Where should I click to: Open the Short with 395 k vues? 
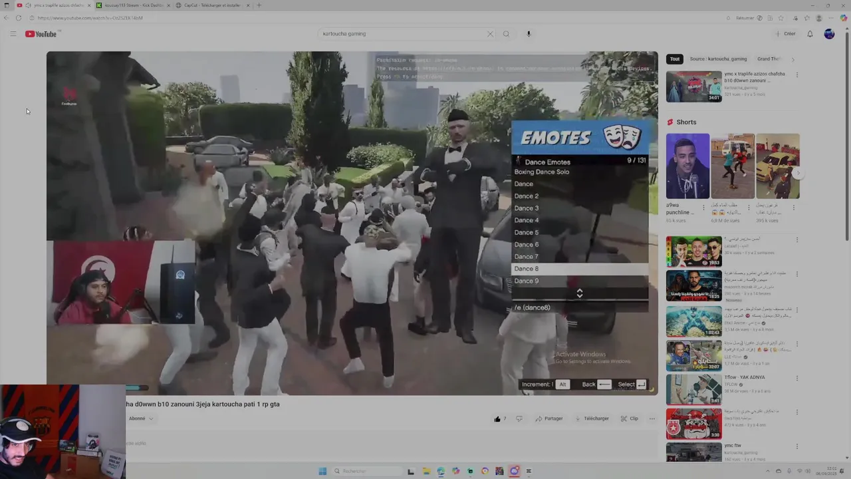777,166
